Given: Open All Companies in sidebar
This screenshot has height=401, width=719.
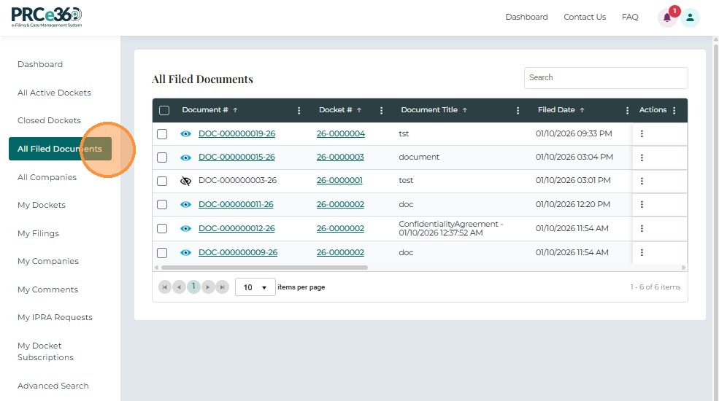Looking at the screenshot, I should (x=47, y=177).
